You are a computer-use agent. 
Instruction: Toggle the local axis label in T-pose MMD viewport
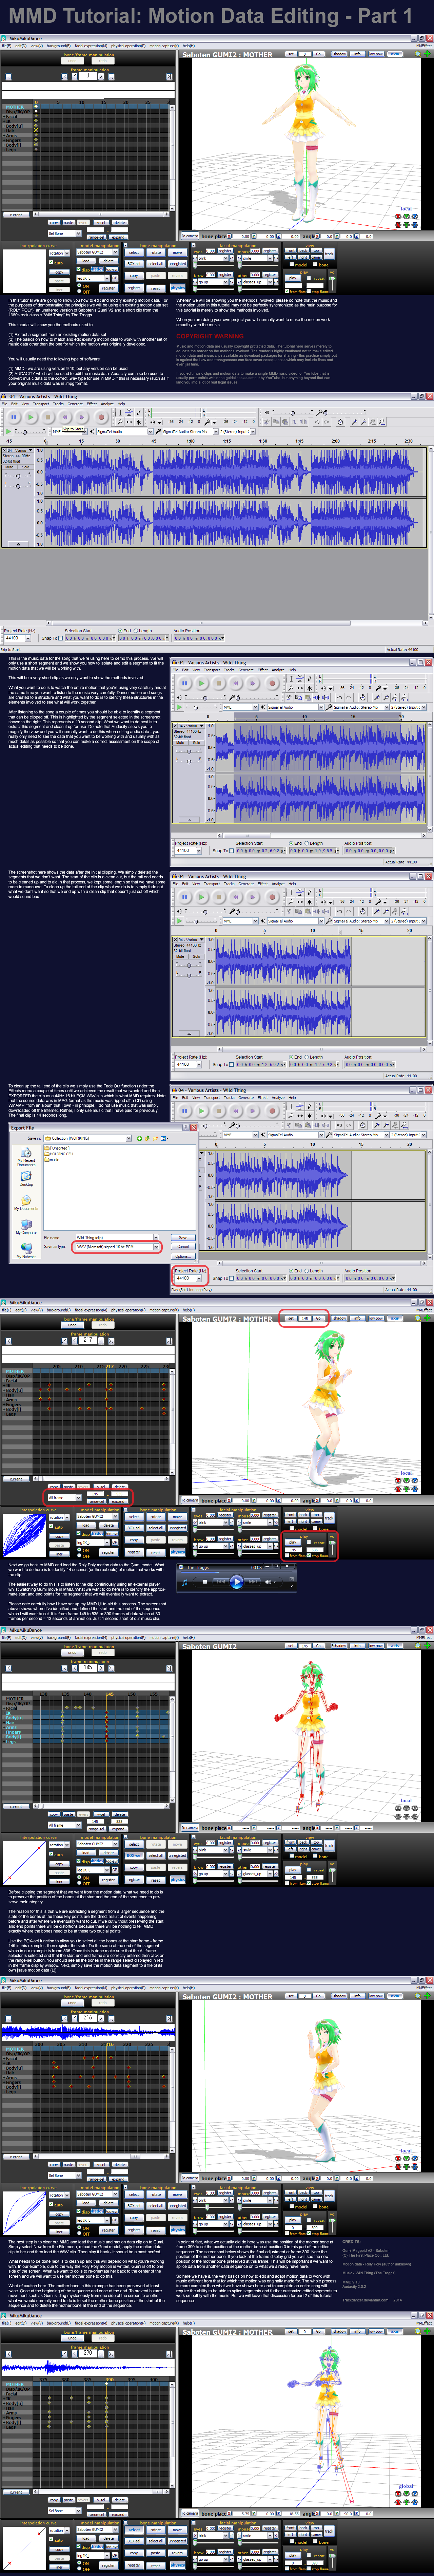[406, 209]
